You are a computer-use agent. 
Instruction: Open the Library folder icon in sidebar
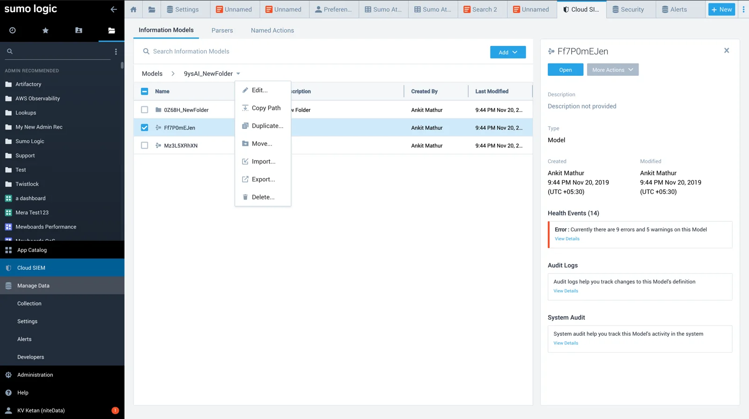[111, 30]
